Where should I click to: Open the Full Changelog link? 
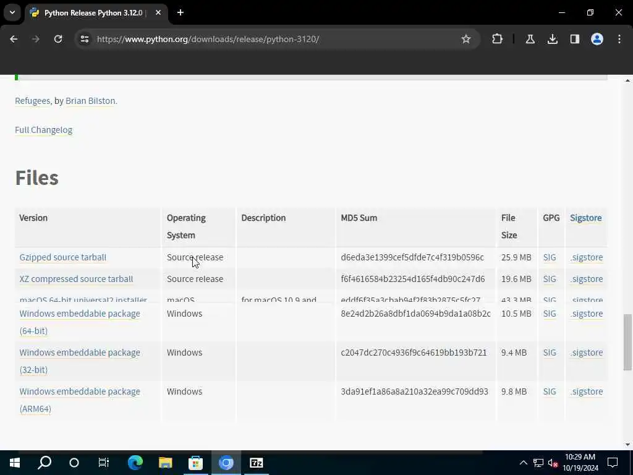click(44, 130)
